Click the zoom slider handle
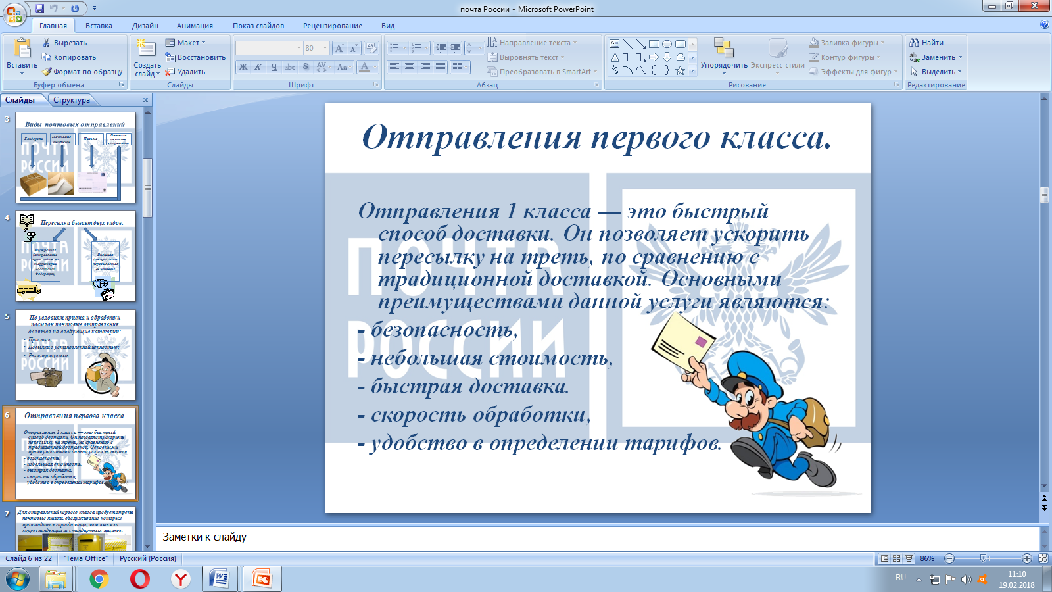 (x=984, y=558)
